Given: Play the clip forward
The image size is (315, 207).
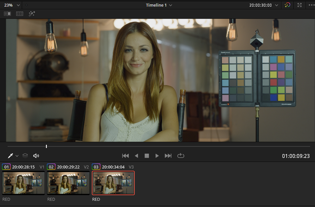Looking at the screenshot, I should tap(157, 156).
